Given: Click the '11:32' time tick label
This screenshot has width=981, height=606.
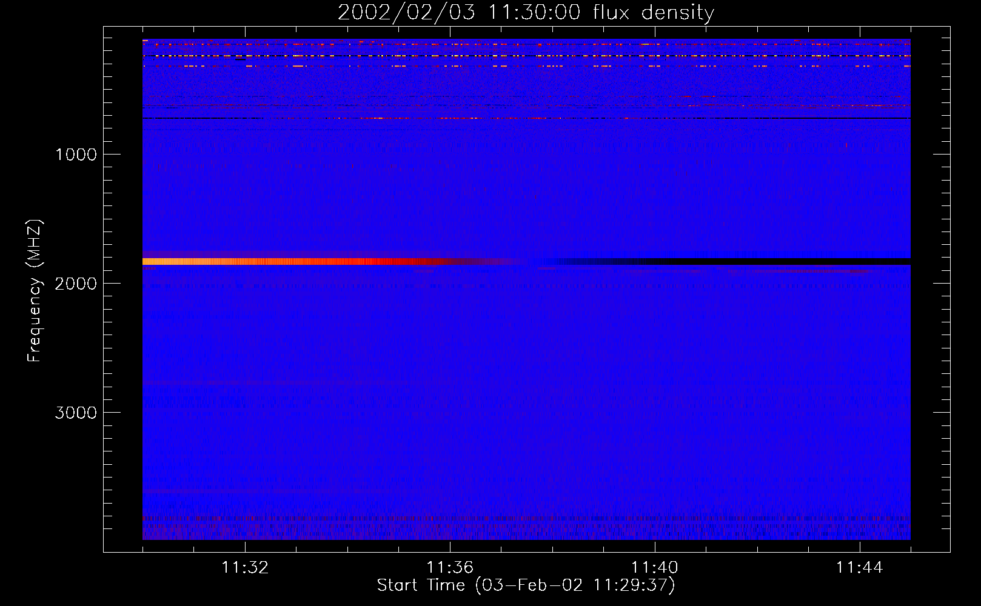Looking at the screenshot, I should coord(245,568).
